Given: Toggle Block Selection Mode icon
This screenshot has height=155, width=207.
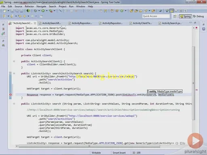Looking at the screenshot, I should coord(181,11).
